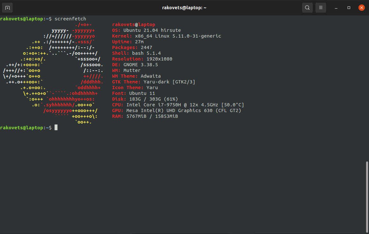The height and width of the screenshot is (234, 369).
Task: Click the Disk usage line
Action: (x=145, y=99)
